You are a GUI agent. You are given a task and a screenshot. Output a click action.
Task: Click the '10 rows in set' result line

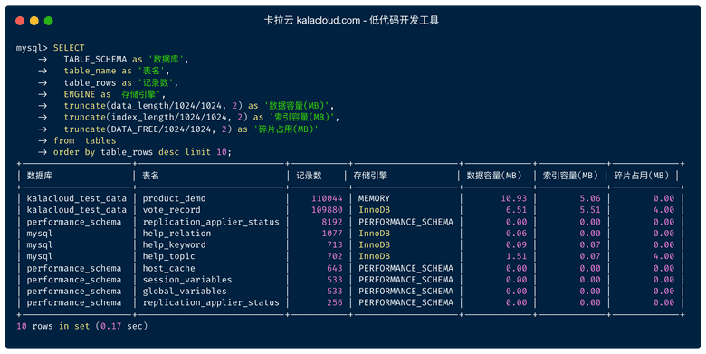pyautogui.click(x=82, y=326)
